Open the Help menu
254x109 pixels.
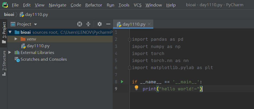coord(171,5)
